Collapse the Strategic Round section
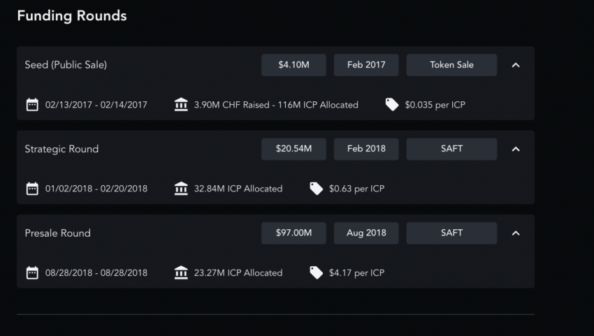The width and height of the screenshot is (594, 336). [516, 149]
